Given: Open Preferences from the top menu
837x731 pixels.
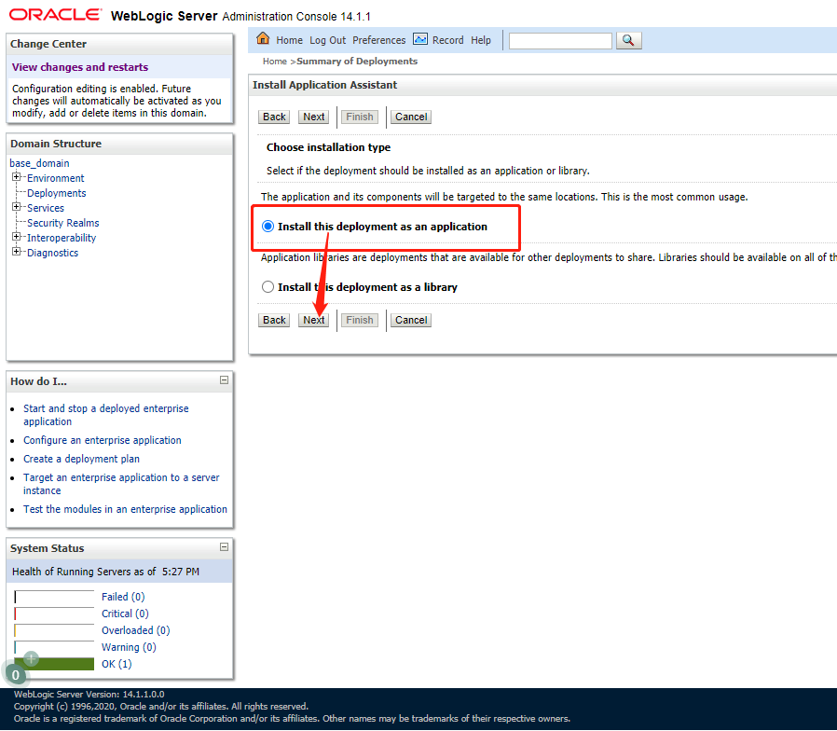Looking at the screenshot, I should (378, 40).
